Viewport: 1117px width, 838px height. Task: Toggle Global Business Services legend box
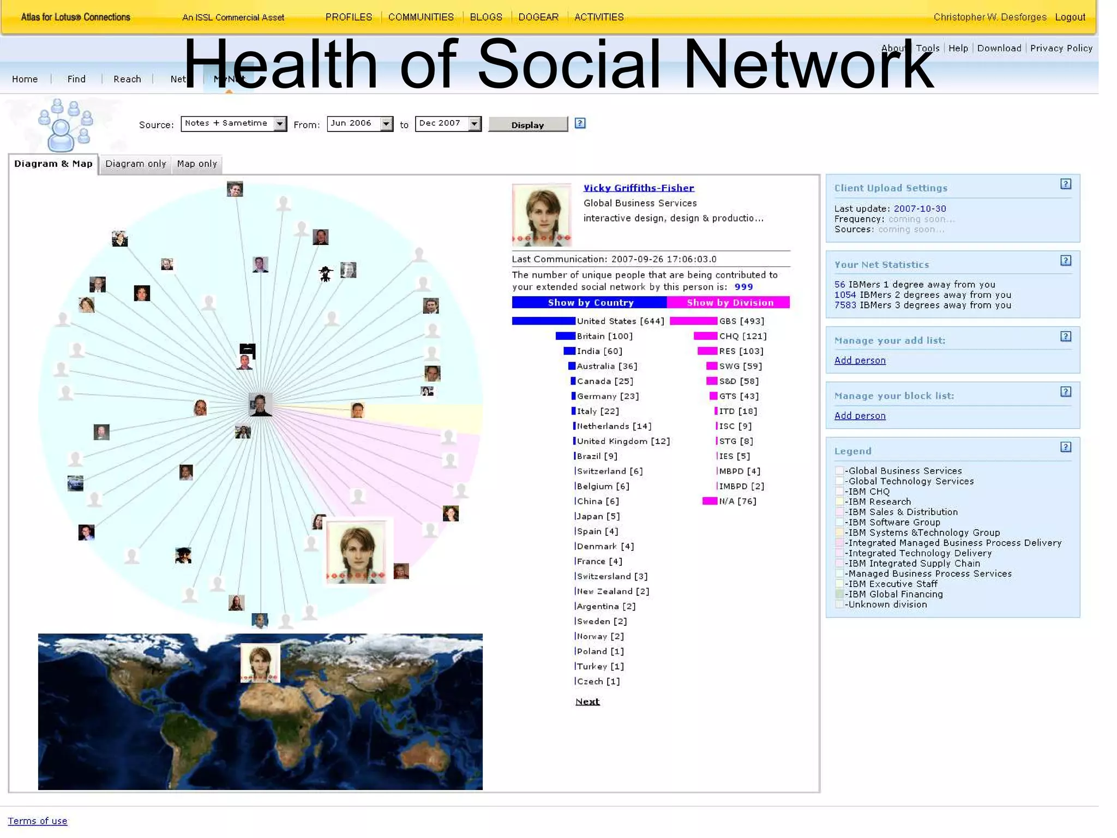pyautogui.click(x=839, y=471)
